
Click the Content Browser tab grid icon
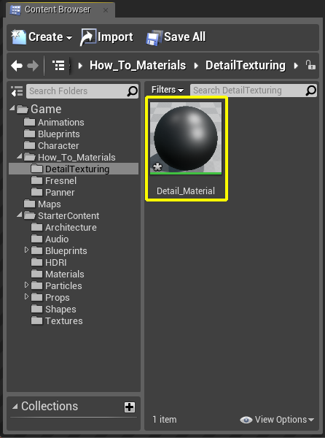click(x=15, y=10)
